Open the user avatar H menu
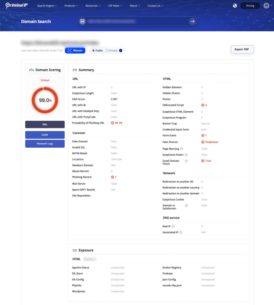Image resolution: width=274 pixels, height=305 pixels. [x=267, y=6]
